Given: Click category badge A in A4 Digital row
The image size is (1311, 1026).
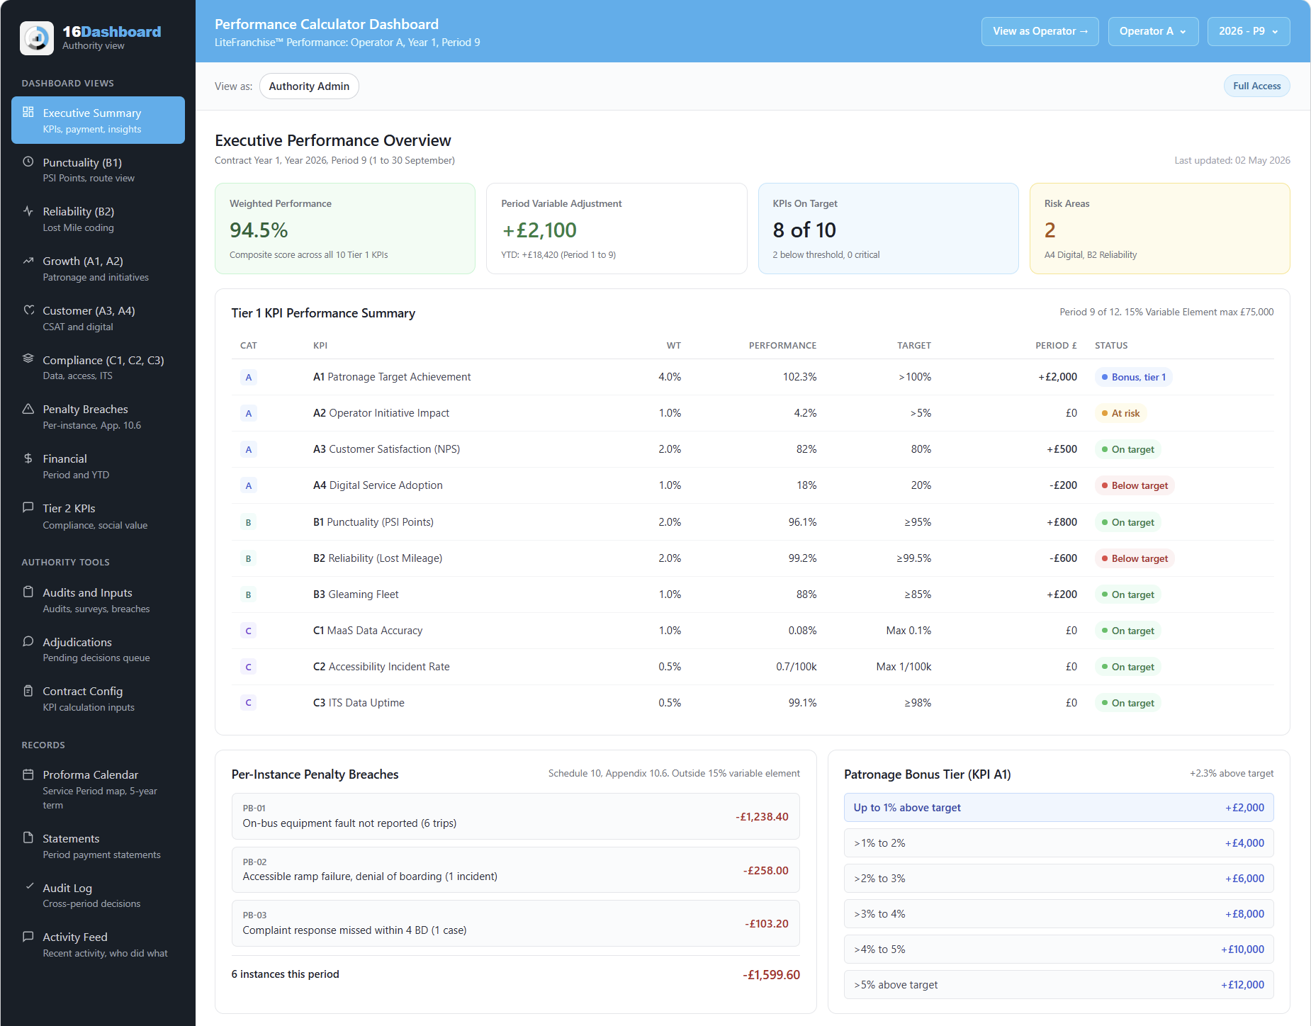Looking at the screenshot, I should (249, 485).
